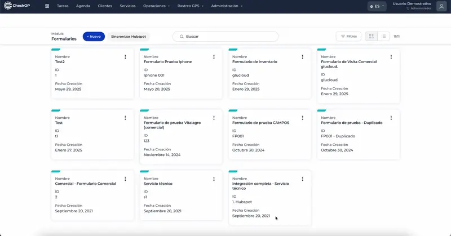Open options menu for Formulario de inventario
The image size is (451, 236).
coord(303,57)
